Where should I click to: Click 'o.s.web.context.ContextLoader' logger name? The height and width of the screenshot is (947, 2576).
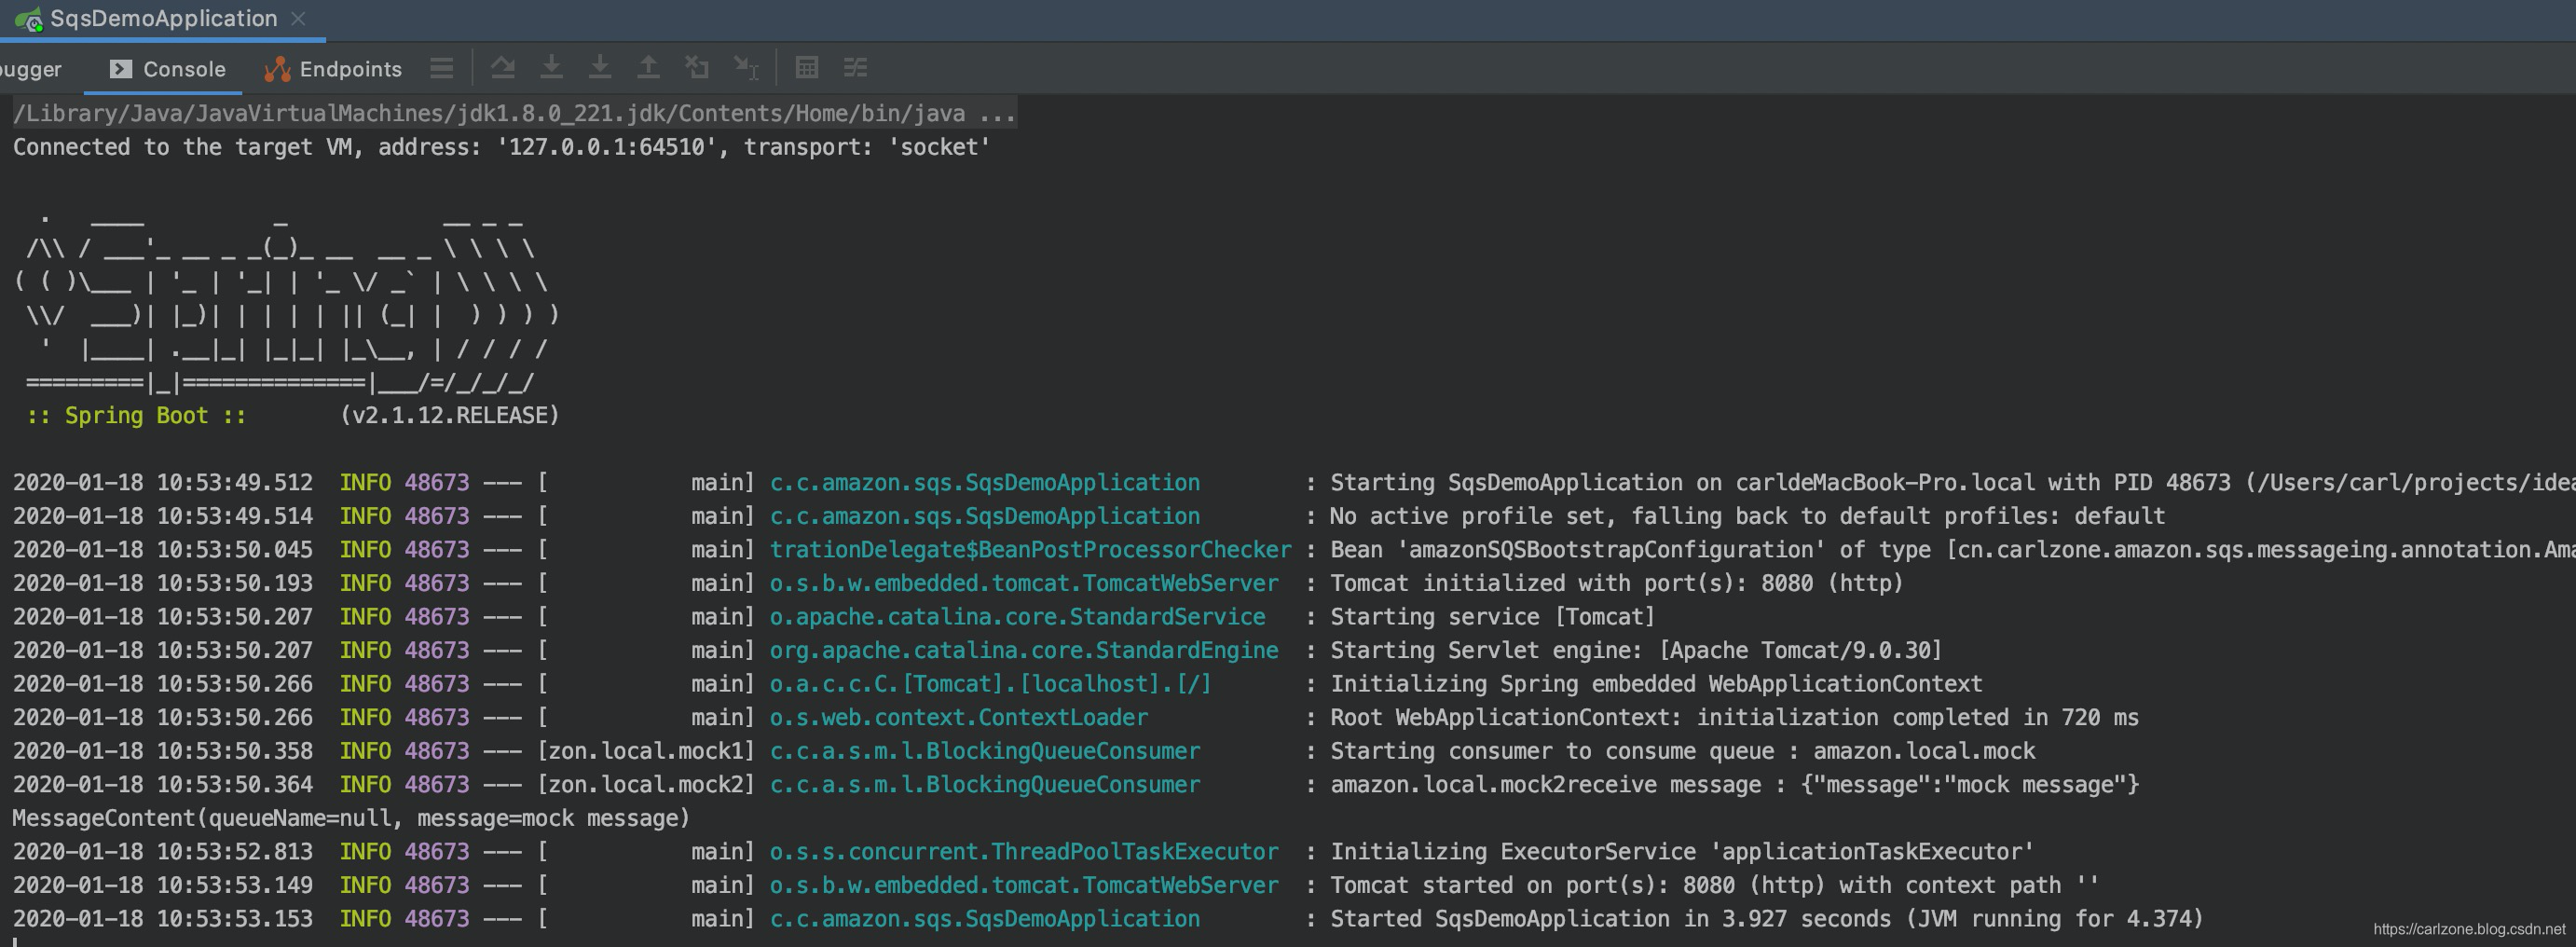pos(958,717)
